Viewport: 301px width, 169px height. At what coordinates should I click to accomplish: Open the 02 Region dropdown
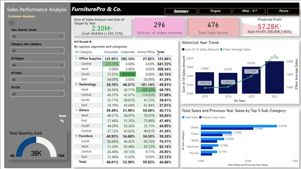(38, 65)
